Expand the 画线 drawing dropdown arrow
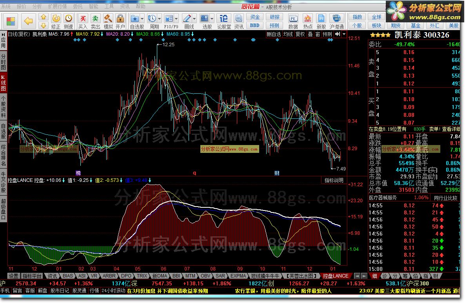Viewport: 465px width, 303px height. click(194, 19)
